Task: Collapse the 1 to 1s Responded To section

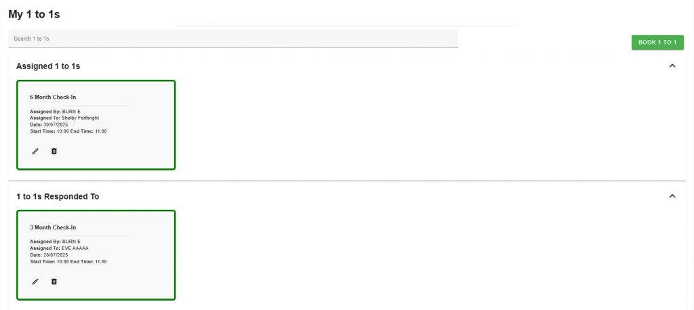Action: coord(672,196)
